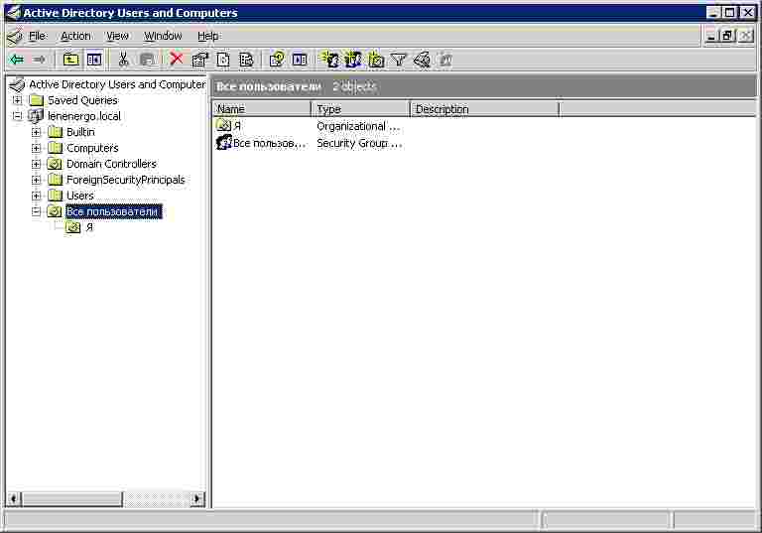Select the 'Security Group ...' type cell
This screenshot has width=762, height=533.
pos(358,144)
